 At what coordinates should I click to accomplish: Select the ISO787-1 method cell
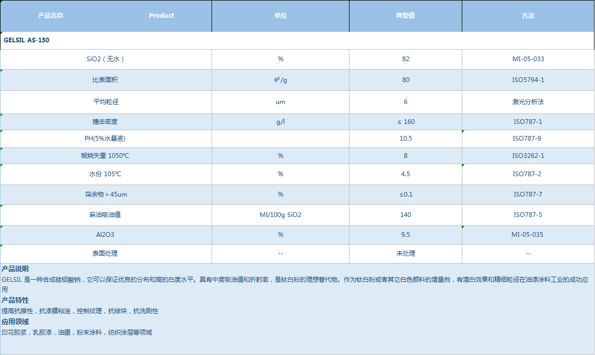pos(528,122)
